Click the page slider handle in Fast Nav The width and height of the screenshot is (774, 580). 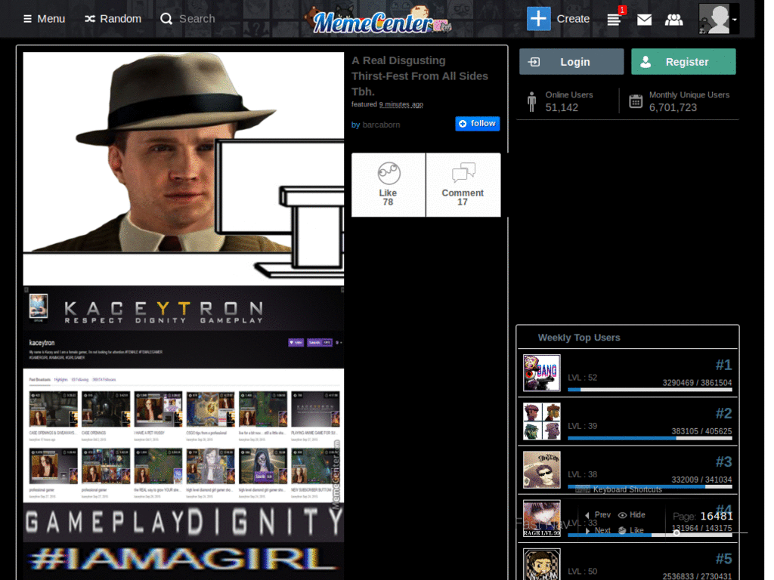(676, 532)
